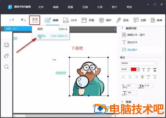Image resolution: width=166 pixels, height=118 pixels.
Task: Click the 下载吧 red title text
Action: [77, 48]
